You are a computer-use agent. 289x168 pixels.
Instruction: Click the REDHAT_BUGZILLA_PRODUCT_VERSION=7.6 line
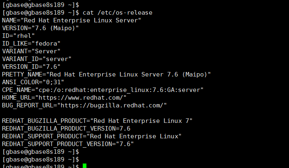coord(66,129)
